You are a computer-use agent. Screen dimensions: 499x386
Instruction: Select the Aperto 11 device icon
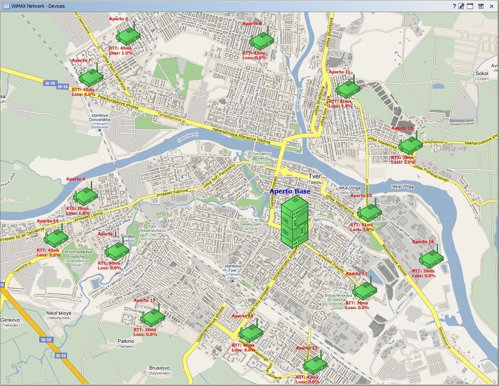click(348, 87)
